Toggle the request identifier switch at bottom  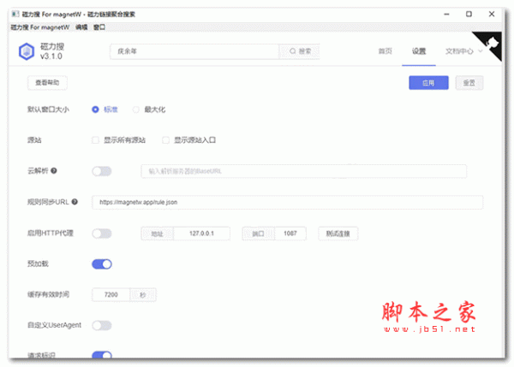(x=102, y=354)
